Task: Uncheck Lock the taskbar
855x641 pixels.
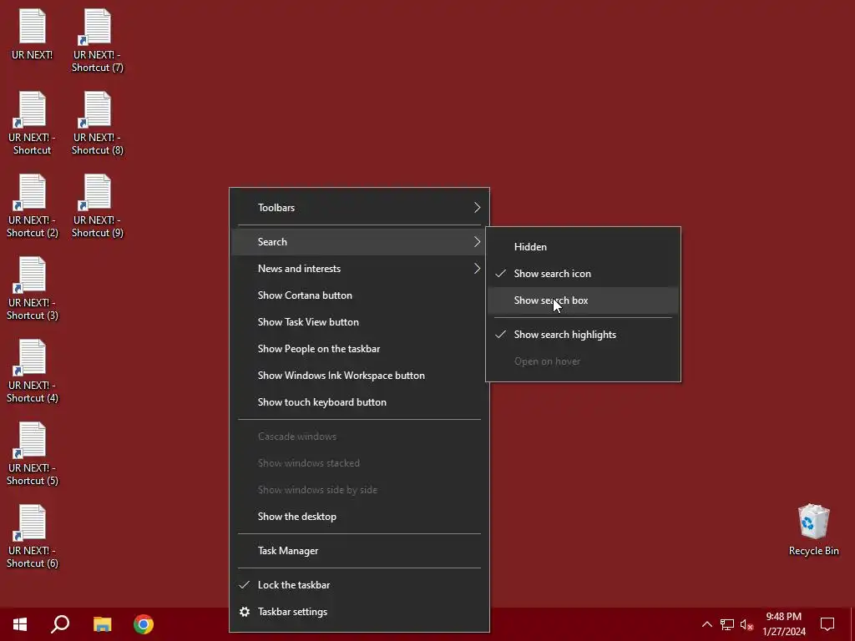Action: pos(359,585)
